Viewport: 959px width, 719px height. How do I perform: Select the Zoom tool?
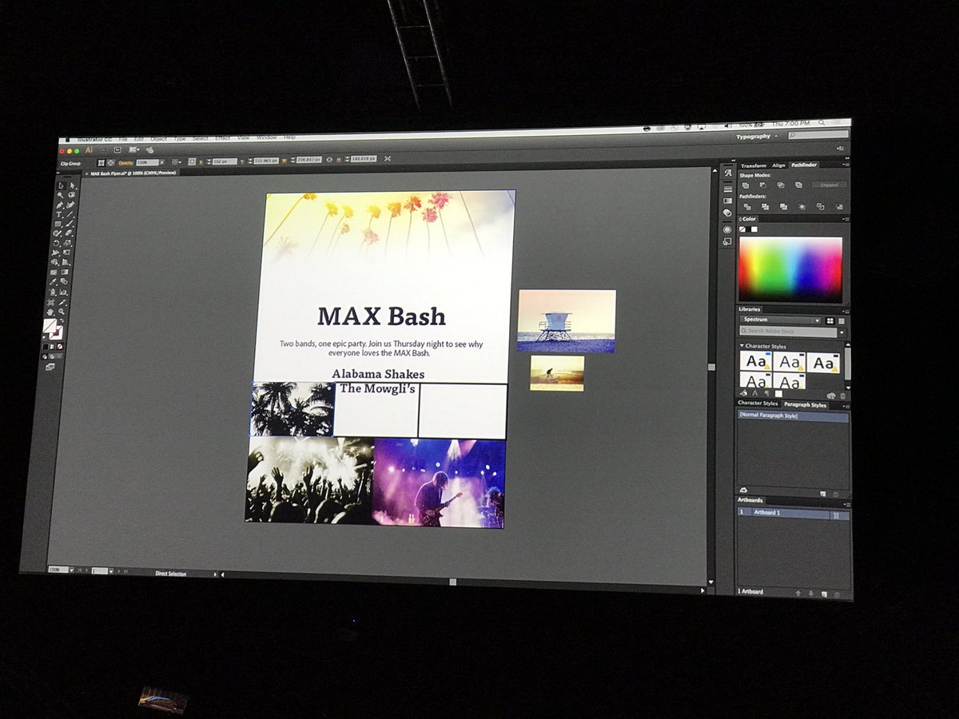click(x=61, y=312)
